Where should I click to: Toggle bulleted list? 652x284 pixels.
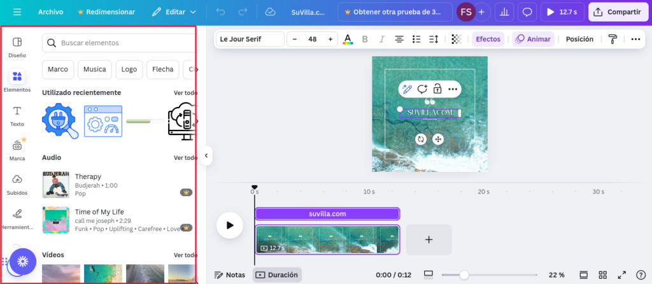click(x=416, y=39)
